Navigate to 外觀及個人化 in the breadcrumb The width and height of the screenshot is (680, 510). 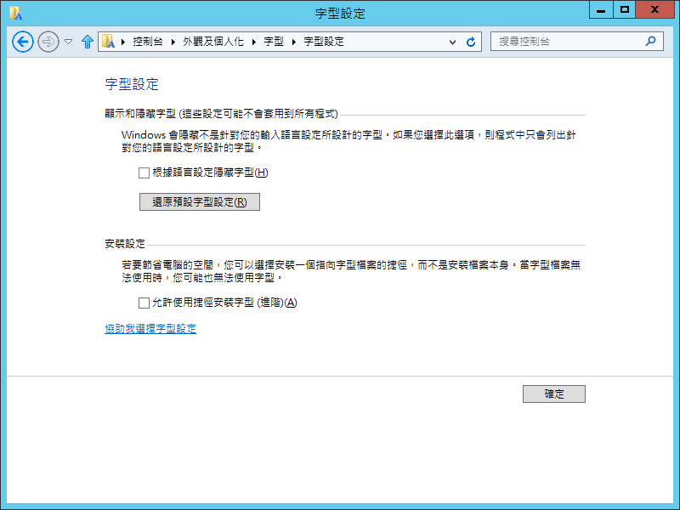coord(213,42)
